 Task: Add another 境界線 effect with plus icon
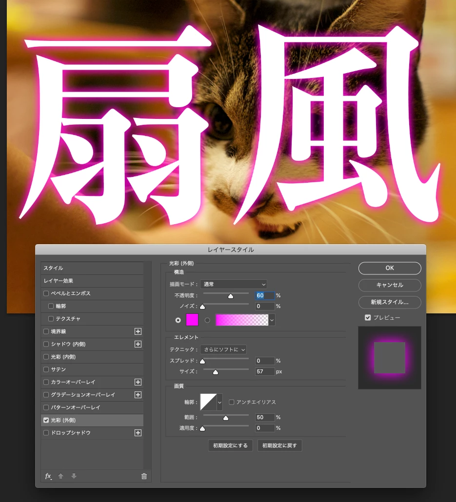[138, 331]
